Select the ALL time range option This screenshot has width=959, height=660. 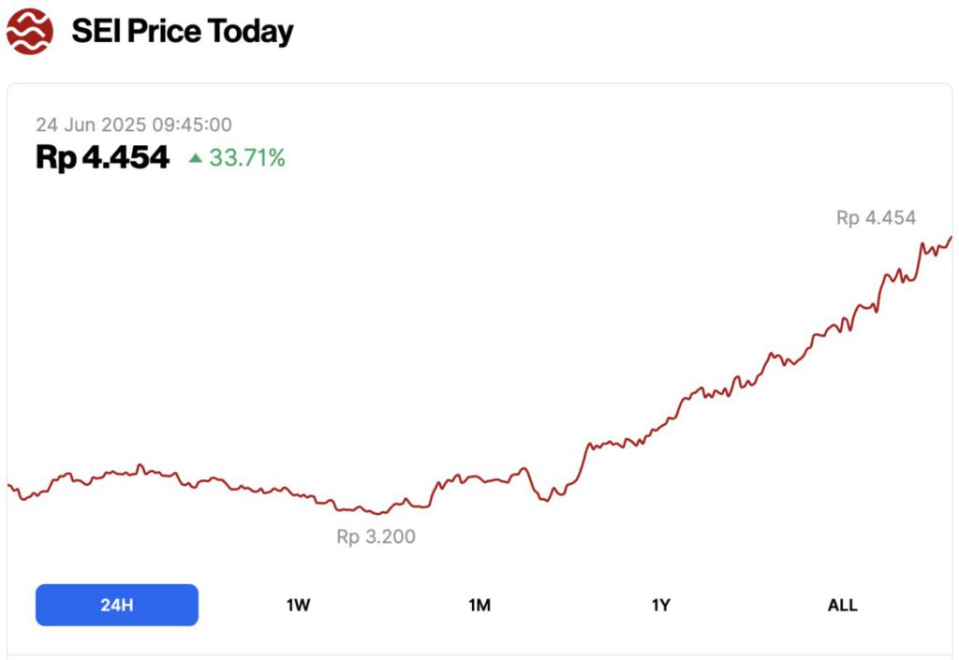[x=842, y=605]
